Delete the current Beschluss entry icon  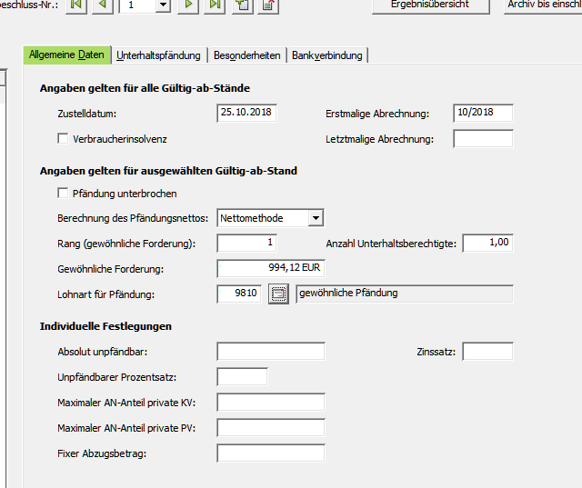268,6
